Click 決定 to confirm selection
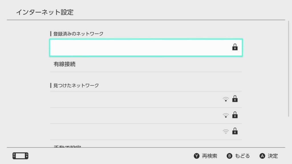Image resolution: width=292 pixels, height=164 pixels. [x=273, y=156]
